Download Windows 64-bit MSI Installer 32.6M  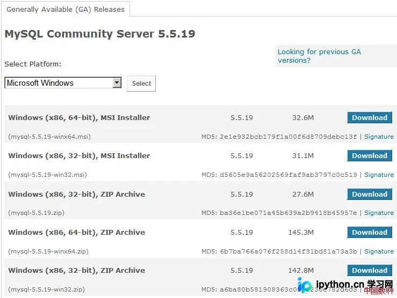click(370, 117)
